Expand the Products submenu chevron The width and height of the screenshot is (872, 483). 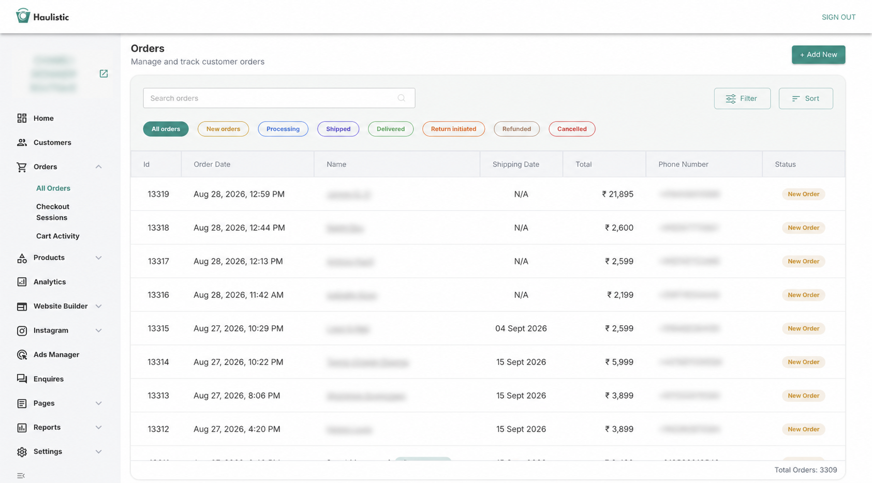tap(98, 258)
